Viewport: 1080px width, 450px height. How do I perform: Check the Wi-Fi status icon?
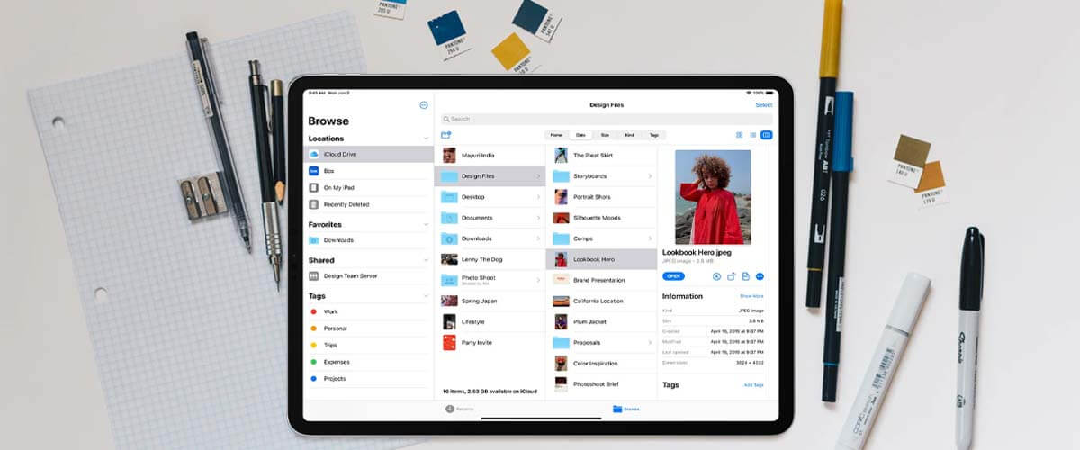coord(748,93)
